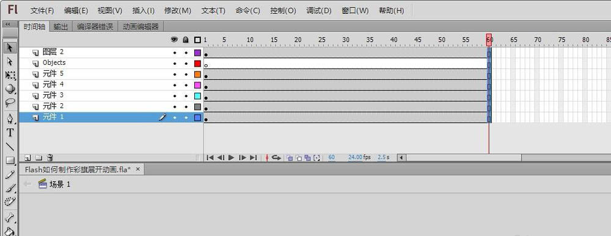Click the Onion Skin icon

coord(290,158)
